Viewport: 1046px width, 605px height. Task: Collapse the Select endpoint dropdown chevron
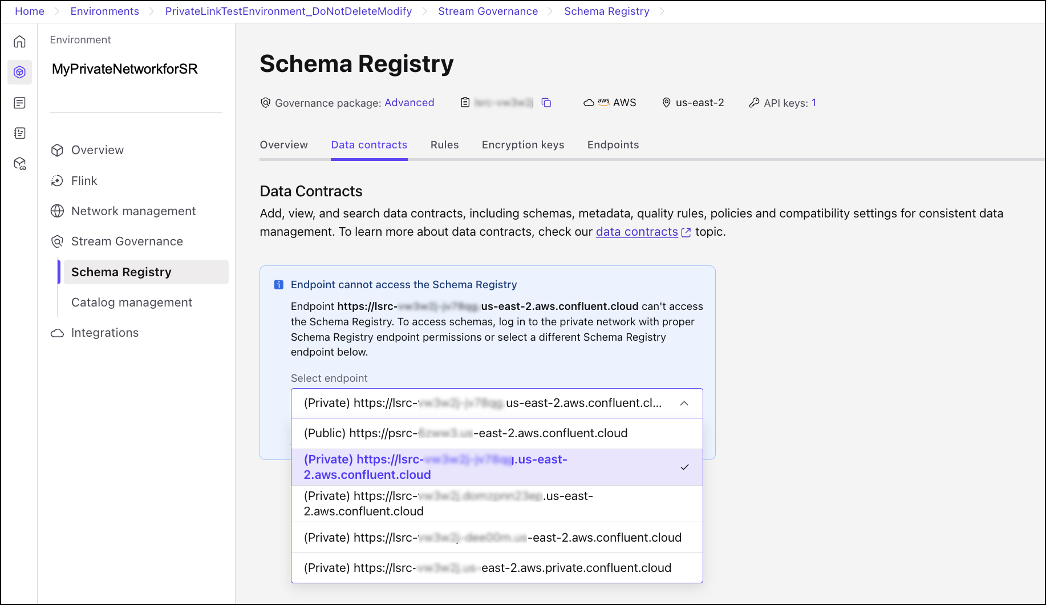pyautogui.click(x=684, y=403)
